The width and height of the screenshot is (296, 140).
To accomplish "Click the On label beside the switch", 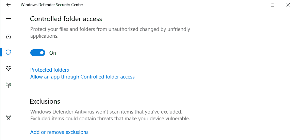I will pyautogui.click(x=53, y=53).
